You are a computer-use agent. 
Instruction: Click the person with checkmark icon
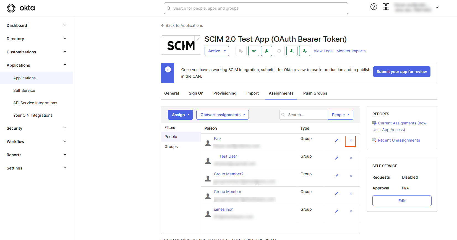(304, 51)
